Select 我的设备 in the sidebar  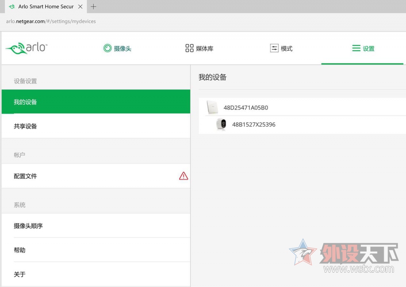click(x=96, y=102)
